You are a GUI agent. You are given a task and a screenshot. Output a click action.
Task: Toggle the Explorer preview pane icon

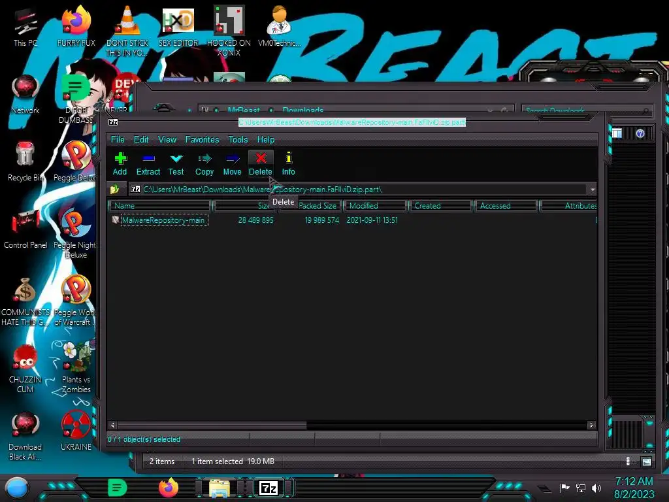pyautogui.click(x=617, y=133)
